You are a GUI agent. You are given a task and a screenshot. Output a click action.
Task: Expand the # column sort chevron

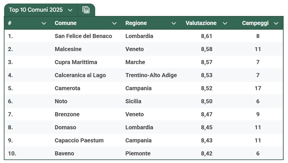point(44,23)
